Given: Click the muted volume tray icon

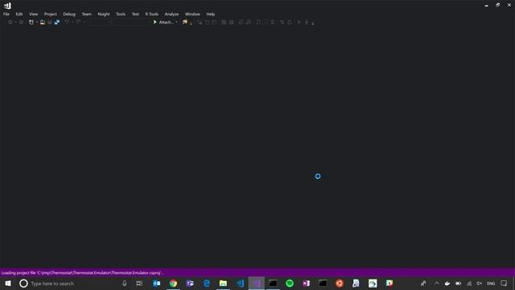Looking at the screenshot, I should tap(480, 284).
